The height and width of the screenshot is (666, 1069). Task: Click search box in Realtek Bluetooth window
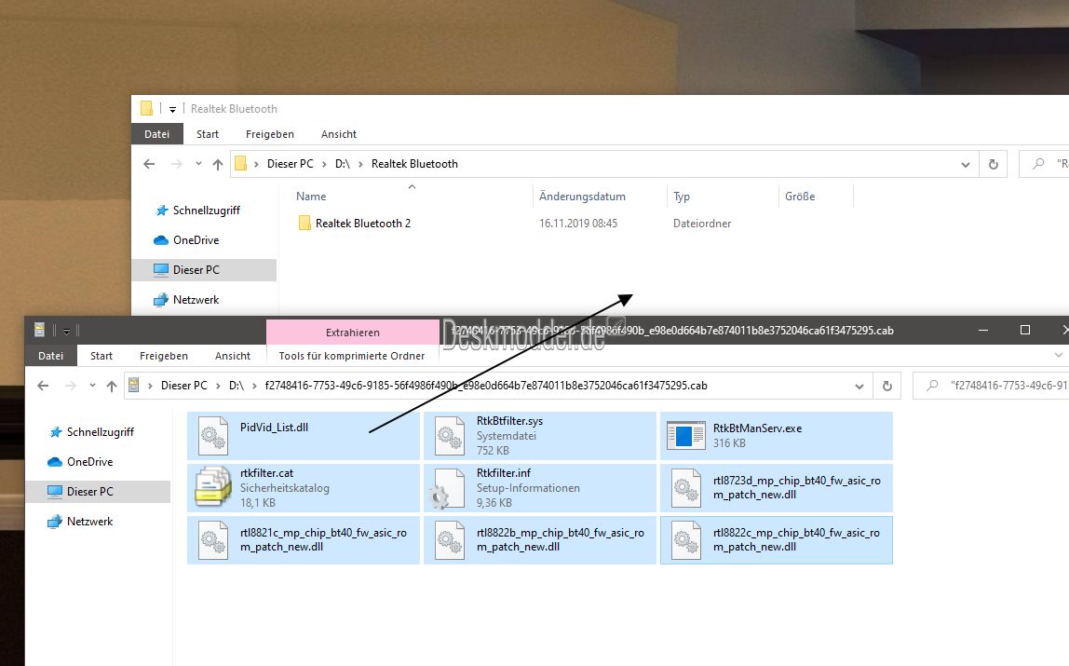(x=1044, y=164)
